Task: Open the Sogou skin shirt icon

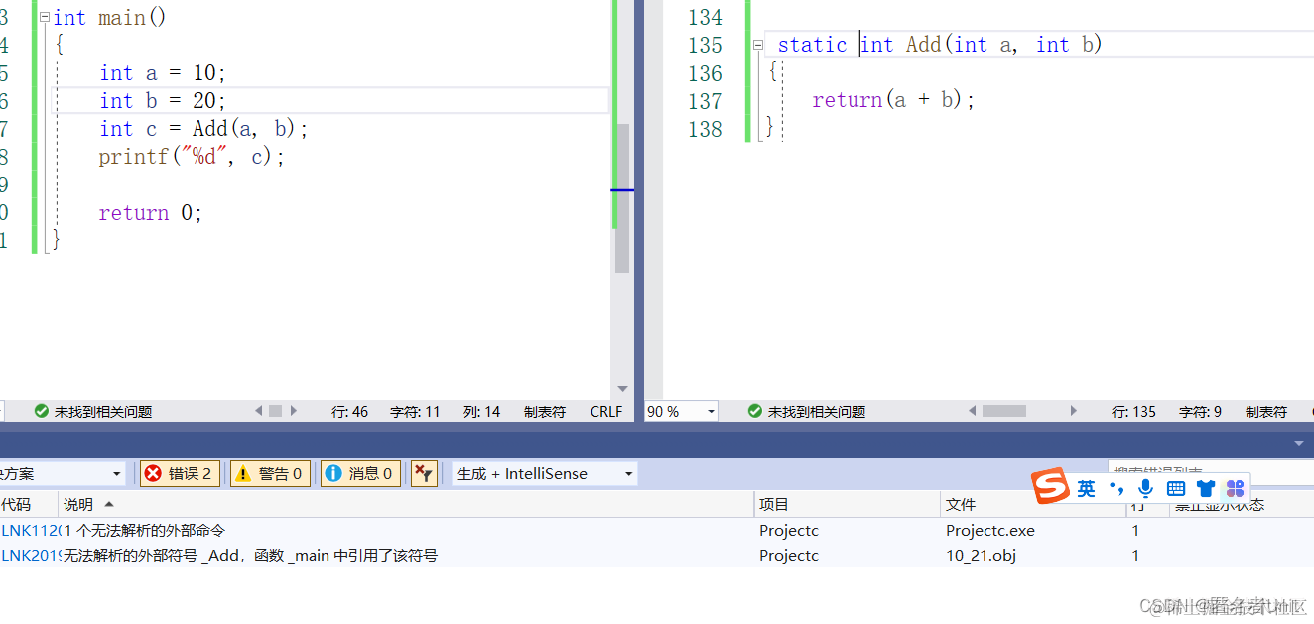Action: pyautogui.click(x=1206, y=488)
